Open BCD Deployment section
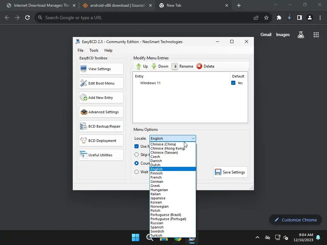327x245 pixels. [101, 141]
